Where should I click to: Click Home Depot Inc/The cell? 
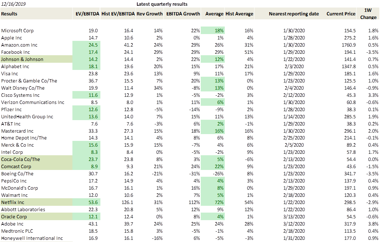pos(24,138)
